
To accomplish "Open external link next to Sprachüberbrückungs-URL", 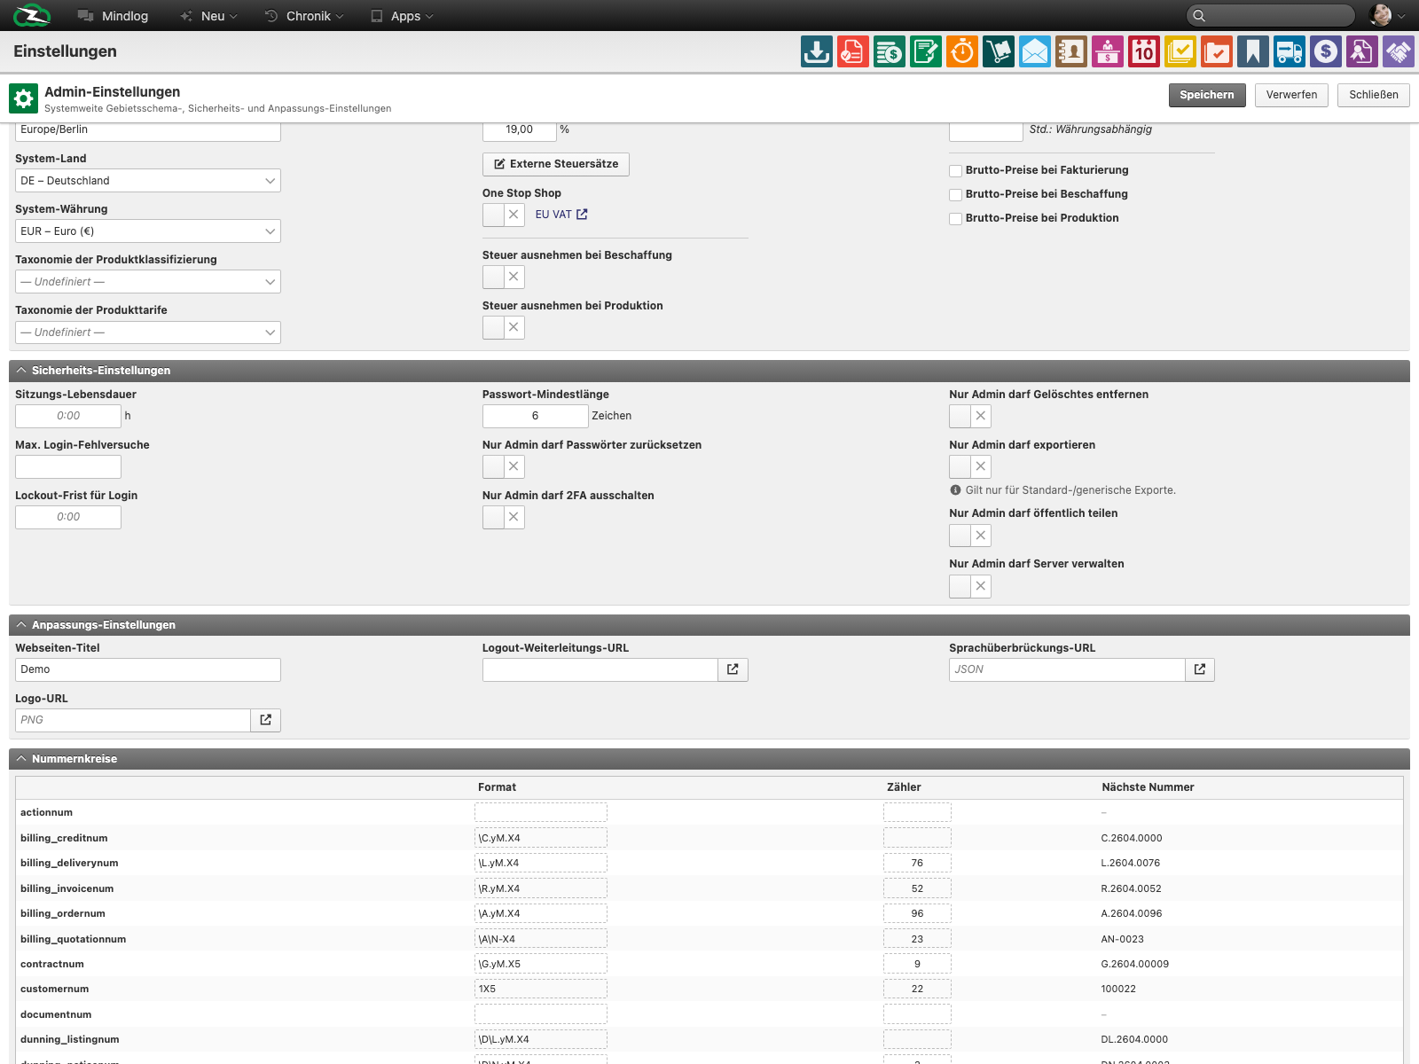I will [x=1200, y=669].
